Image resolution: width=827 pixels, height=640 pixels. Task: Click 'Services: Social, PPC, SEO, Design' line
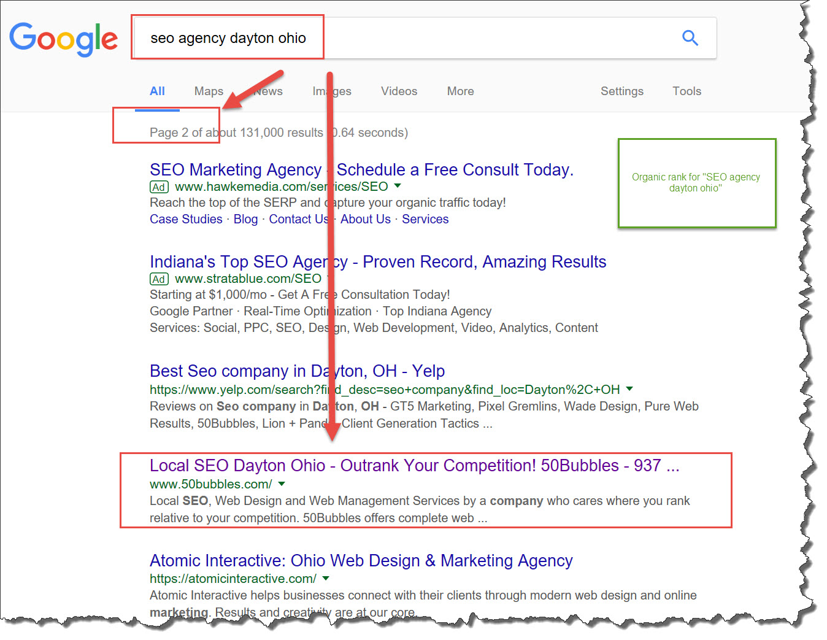pos(374,328)
